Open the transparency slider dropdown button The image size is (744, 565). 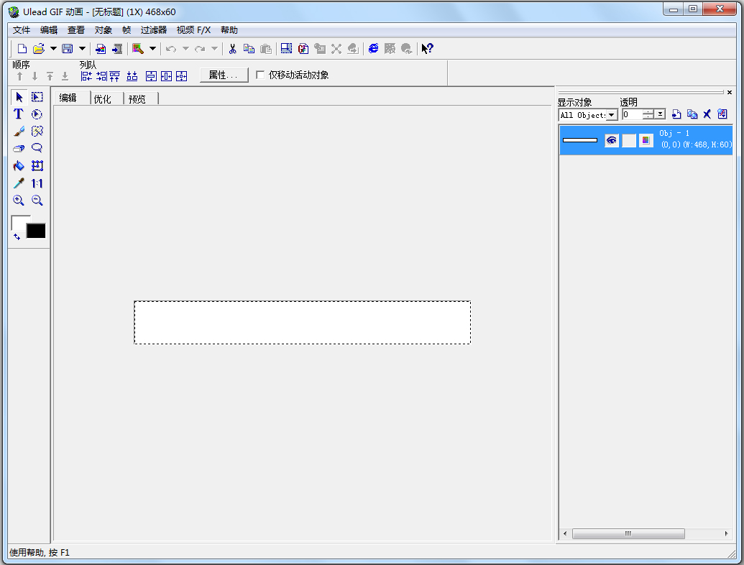660,114
